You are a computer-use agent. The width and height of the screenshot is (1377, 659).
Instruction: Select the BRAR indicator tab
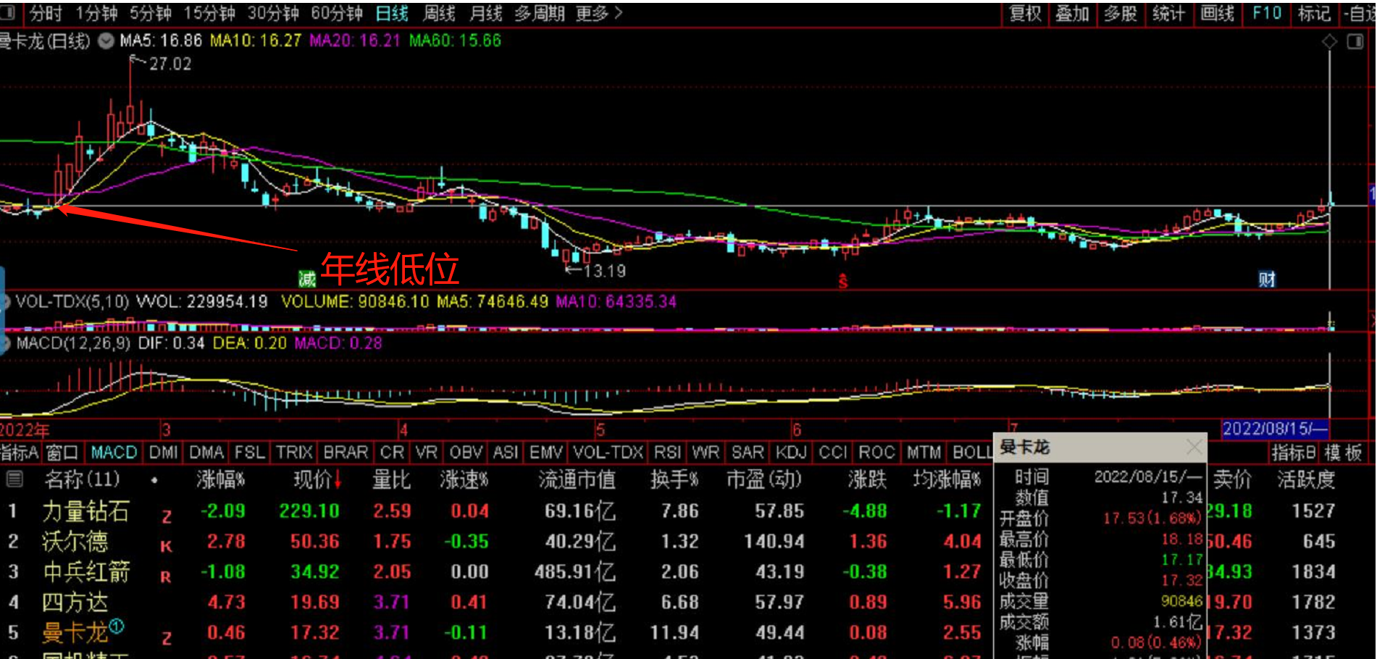[346, 453]
